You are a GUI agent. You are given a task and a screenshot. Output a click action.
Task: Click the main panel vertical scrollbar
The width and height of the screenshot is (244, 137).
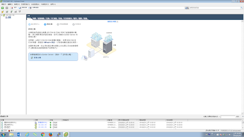(x=242, y=67)
